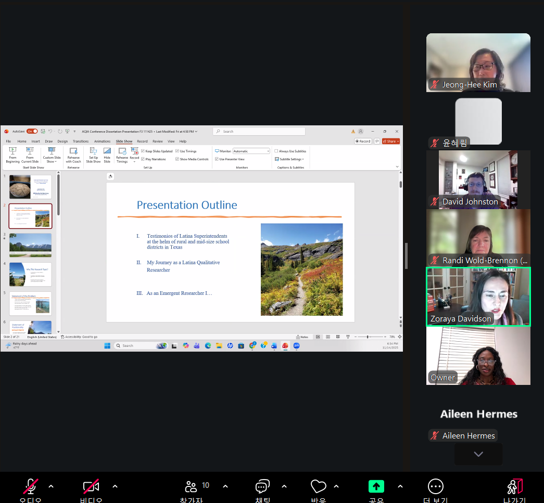Switch to the Insert tab
The image size is (544, 503).
tap(35, 141)
